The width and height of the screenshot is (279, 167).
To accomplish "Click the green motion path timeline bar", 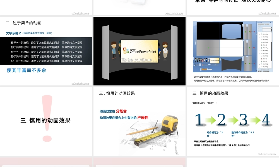I will [229, 48].
